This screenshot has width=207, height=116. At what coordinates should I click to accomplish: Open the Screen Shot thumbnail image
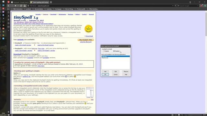click(90, 92)
